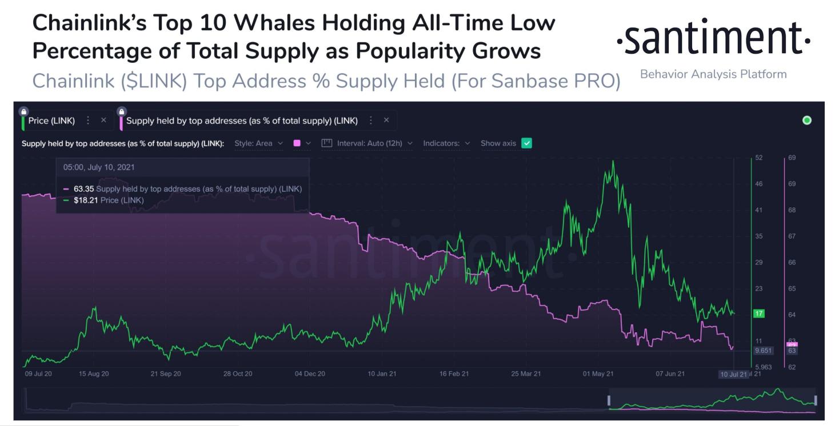Select Supply held by top addresses tab

pos(242,120)
